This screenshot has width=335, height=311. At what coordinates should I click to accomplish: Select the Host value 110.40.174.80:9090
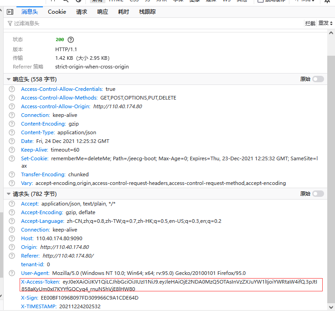pos(59,238)
